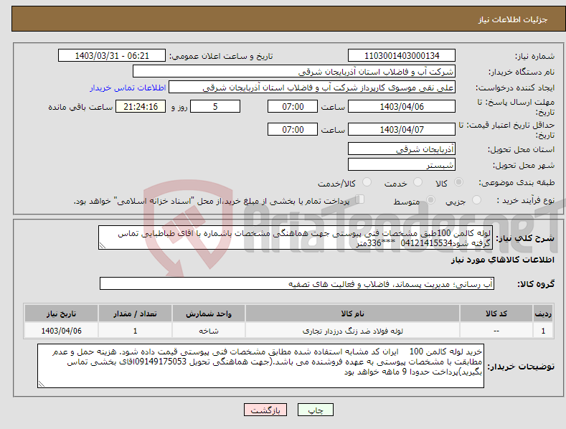Click the remaining days field showing 5
This screenshot has height=429, width=566.
(x=215, y=106)
